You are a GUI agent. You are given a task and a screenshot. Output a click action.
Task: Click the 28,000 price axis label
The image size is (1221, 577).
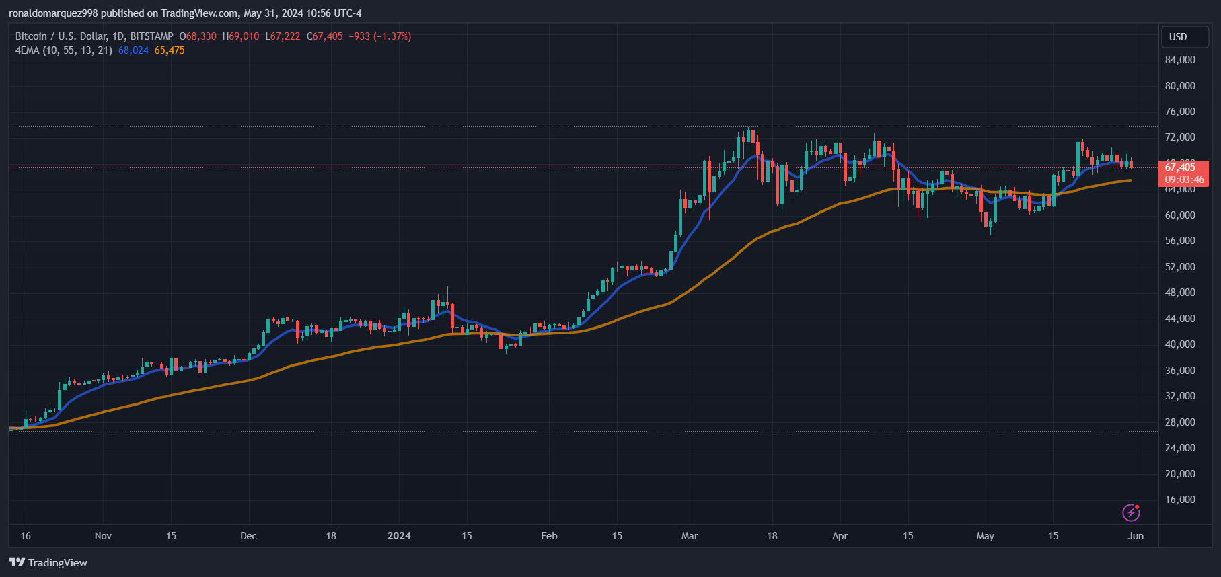[x=1180, y=422]
